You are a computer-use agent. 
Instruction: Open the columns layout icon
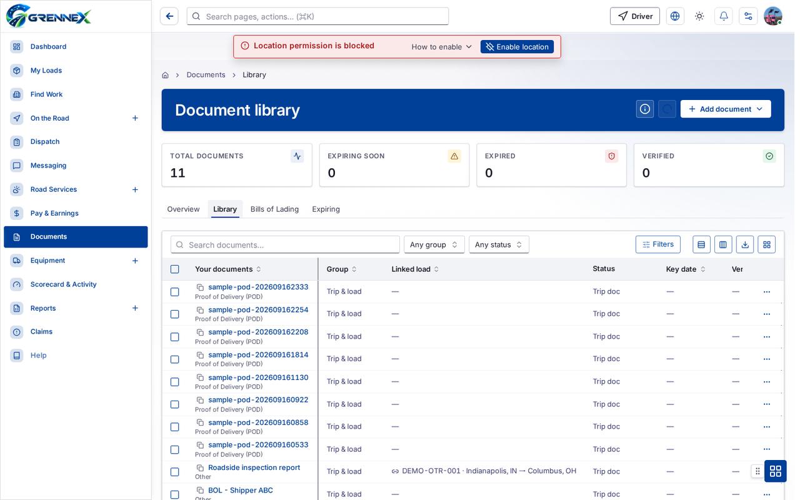pos(723,244)
